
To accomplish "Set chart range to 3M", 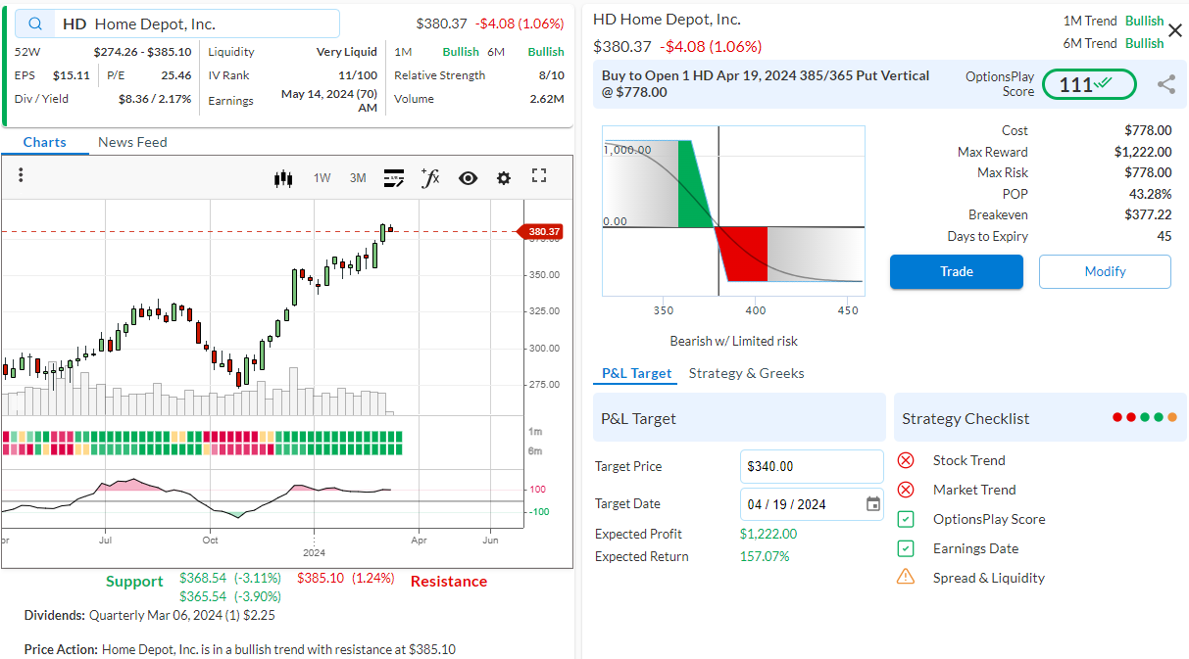I will tap(358, 178).
